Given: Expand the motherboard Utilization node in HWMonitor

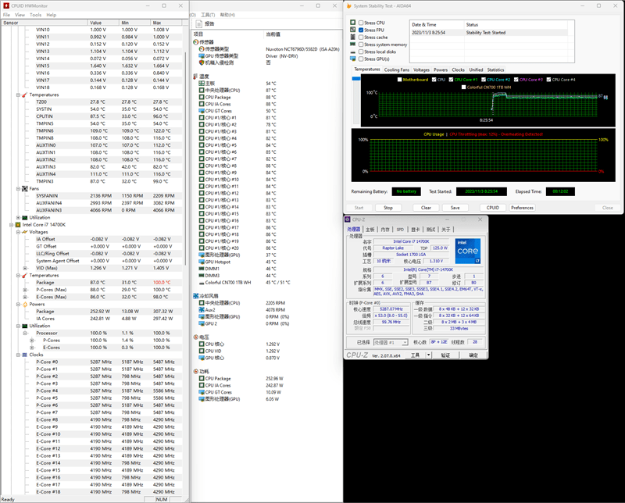Looking at the screenshot, I should pos(18,218).
